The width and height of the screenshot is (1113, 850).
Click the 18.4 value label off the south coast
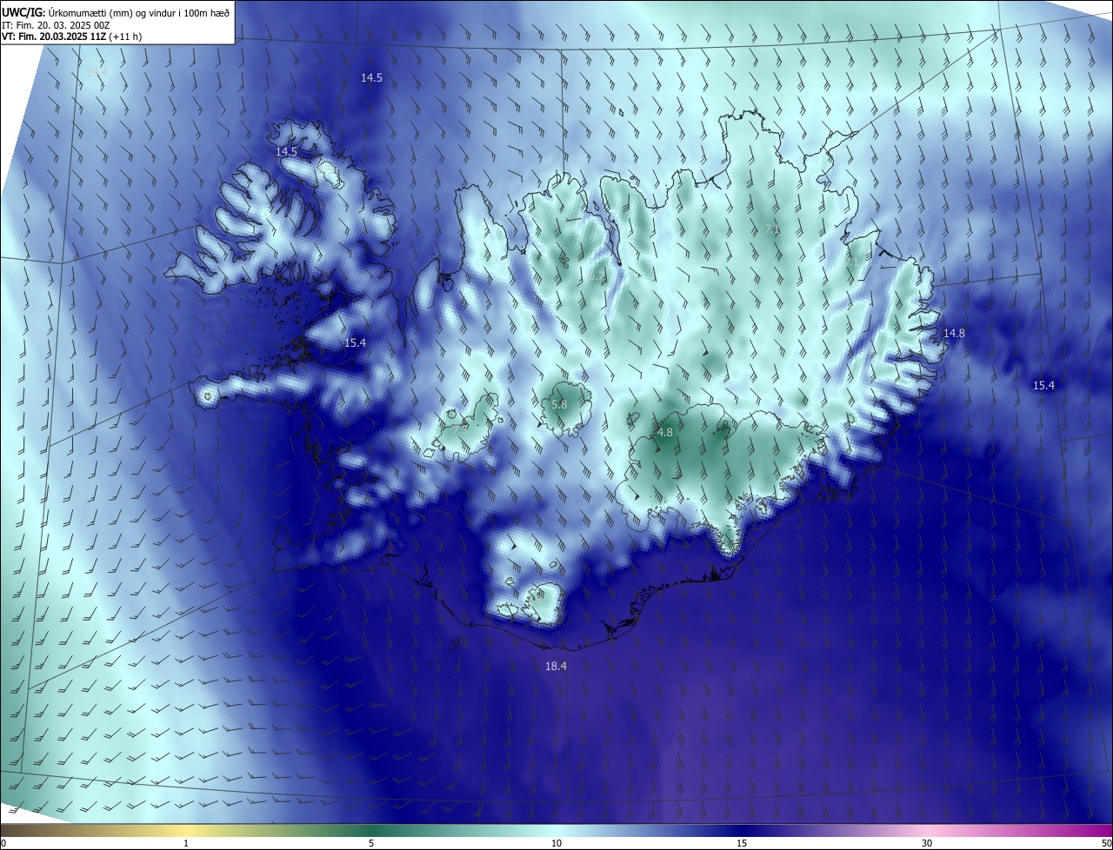[x=556, y=666]
